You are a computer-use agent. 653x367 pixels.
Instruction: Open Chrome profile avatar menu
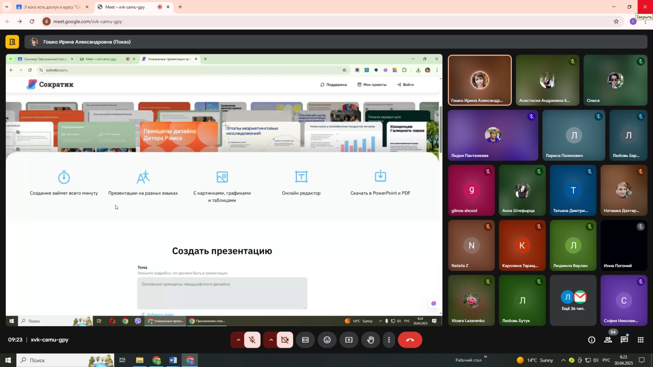click(633, 21)
